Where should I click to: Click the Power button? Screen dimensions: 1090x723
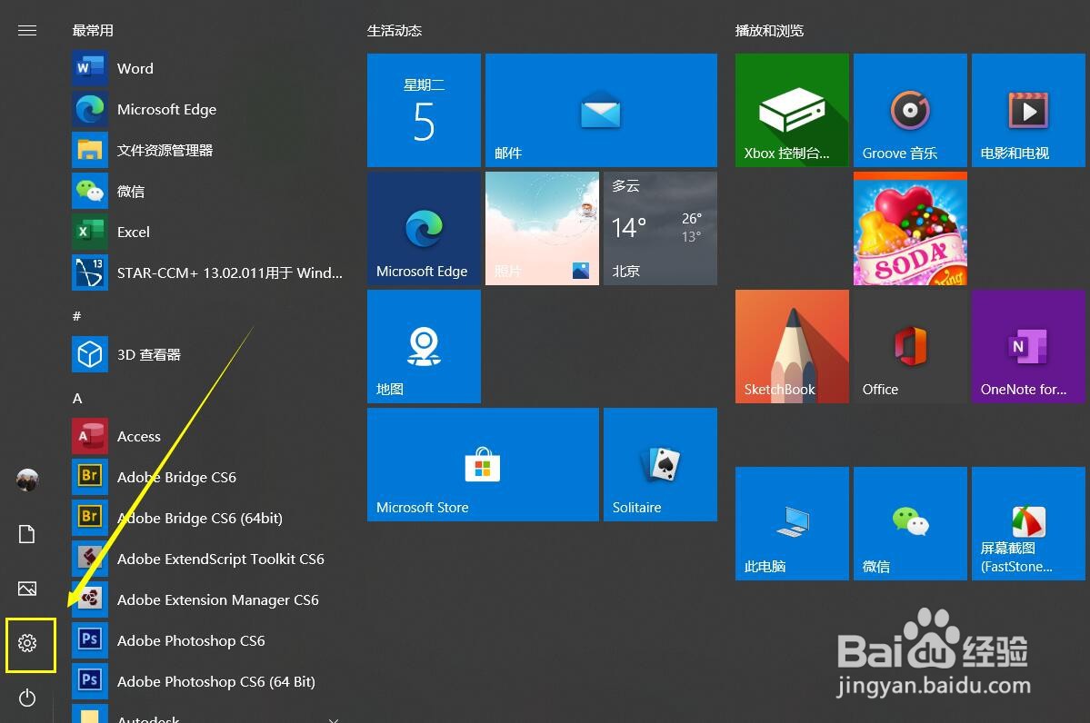[x=26, y=698]
